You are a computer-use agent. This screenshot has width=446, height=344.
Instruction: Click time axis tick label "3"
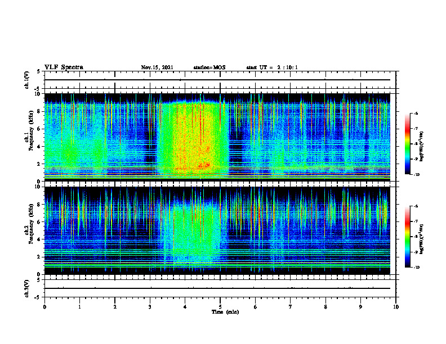coord(150,307)
